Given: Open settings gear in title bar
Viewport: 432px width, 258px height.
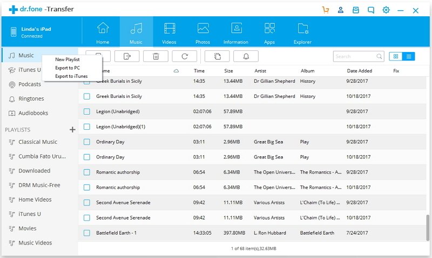Looking at the screenshot, I should click(386, 10).
